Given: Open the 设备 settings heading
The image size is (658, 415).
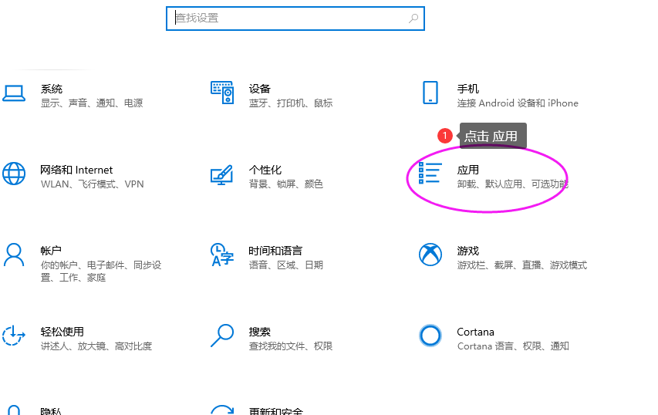Looking at the screenshot, I should pos(260,89).
